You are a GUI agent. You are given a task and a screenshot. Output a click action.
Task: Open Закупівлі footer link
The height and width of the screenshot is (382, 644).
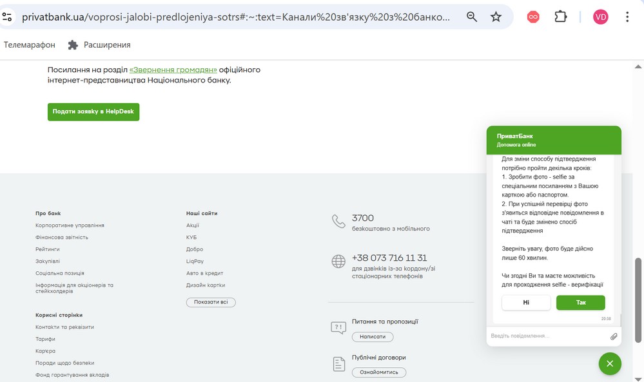48,261
